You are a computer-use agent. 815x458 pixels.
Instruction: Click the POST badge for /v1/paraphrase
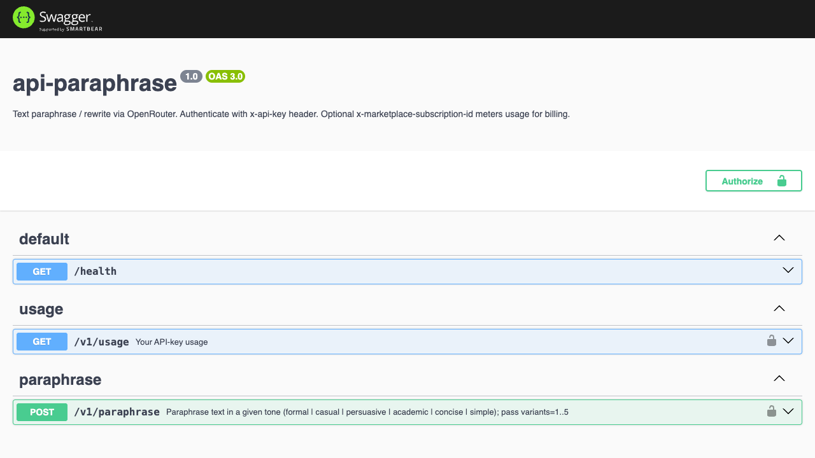click(x=42, y=412)
